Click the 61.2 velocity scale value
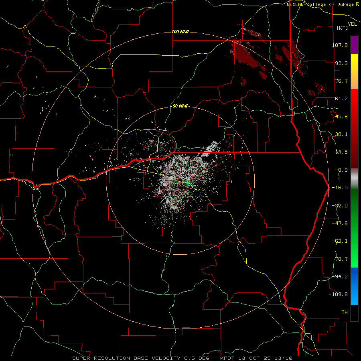361x361 pixels. click(341, 99)
